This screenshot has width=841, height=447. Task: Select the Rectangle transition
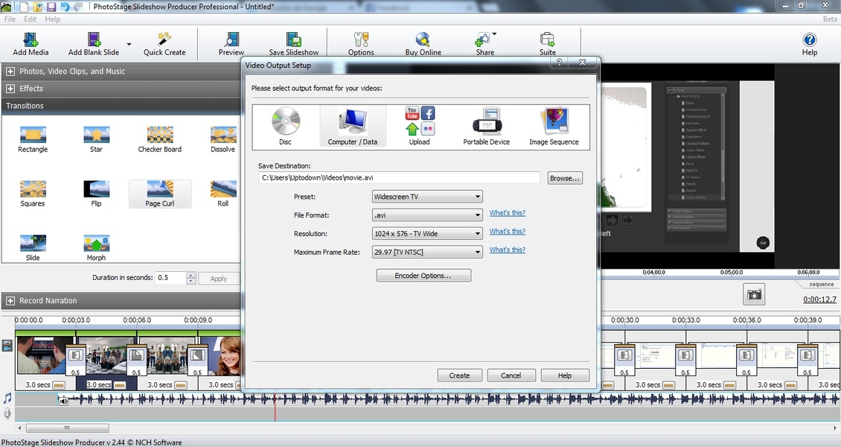point(33,139)
